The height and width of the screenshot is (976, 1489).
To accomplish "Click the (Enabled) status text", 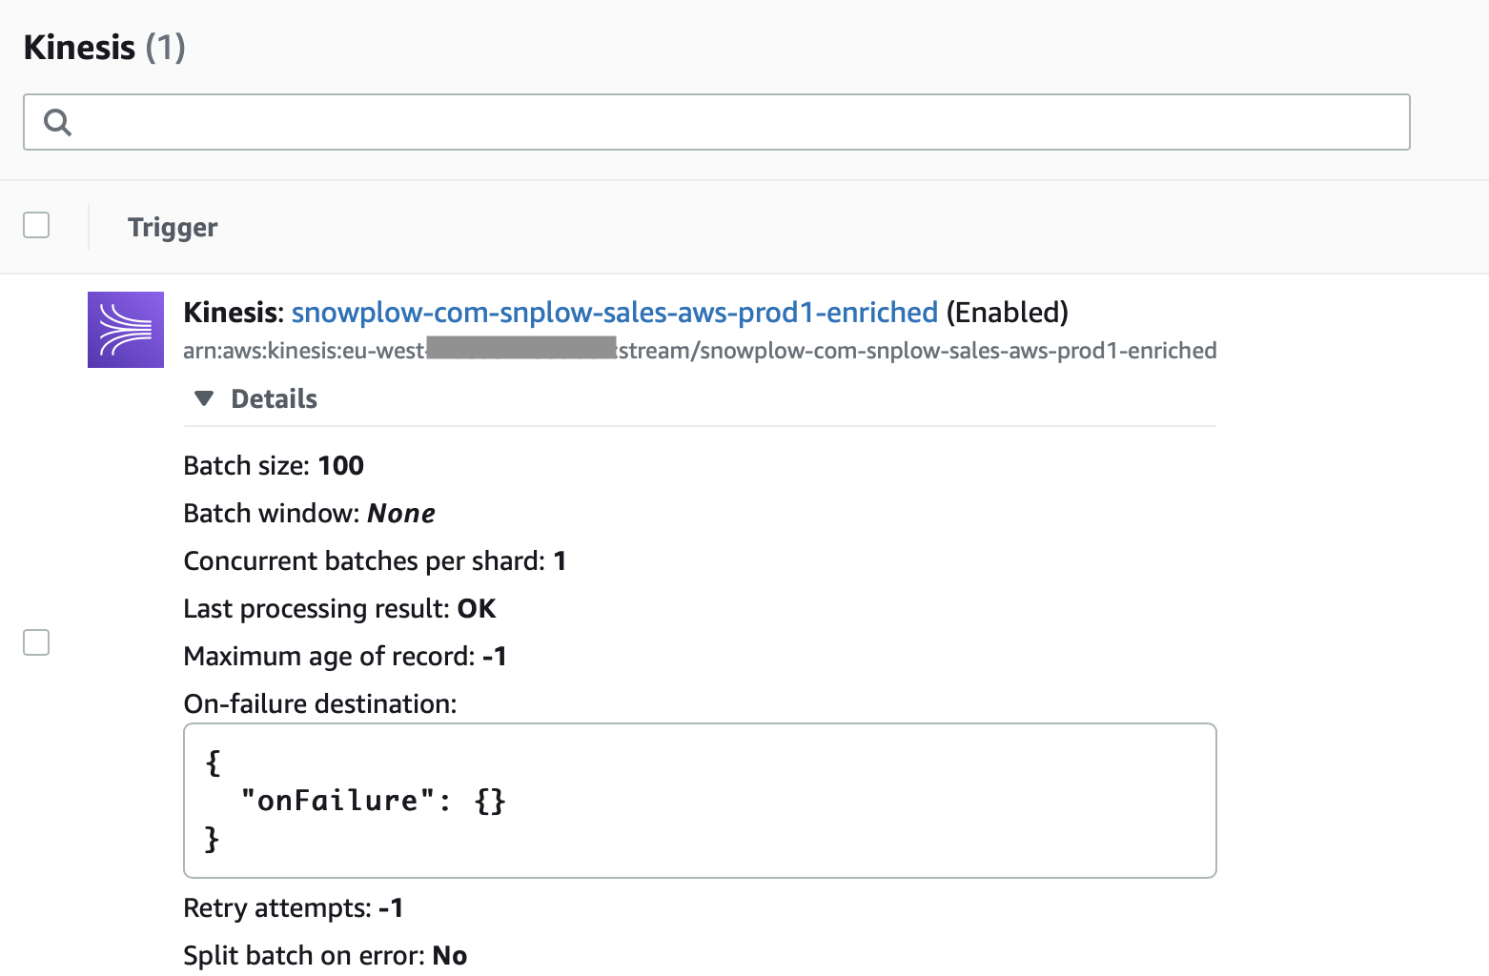I will pos(1007,313).
